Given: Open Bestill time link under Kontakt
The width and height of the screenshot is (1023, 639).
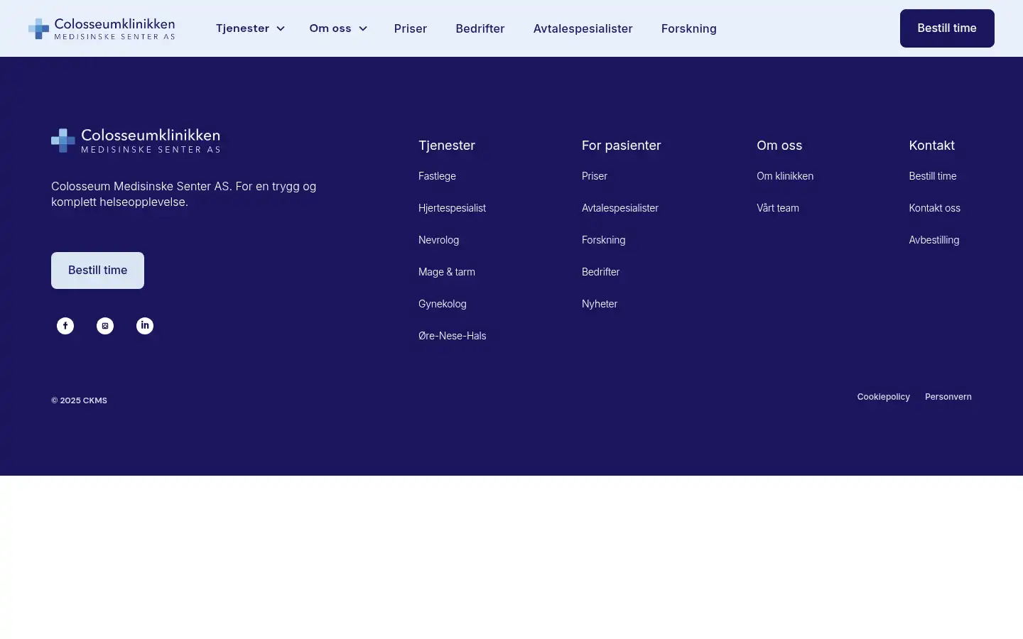Looking at the screenshot, I should 933,176.
